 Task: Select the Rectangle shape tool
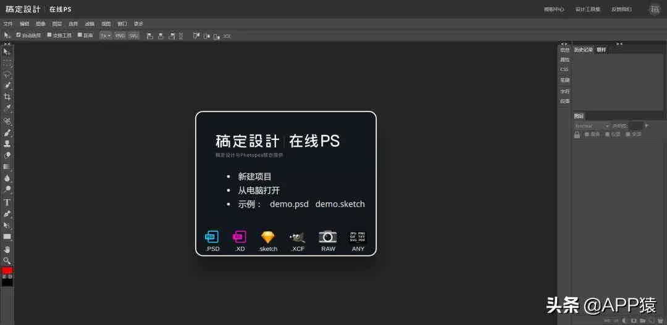[7, 237]
